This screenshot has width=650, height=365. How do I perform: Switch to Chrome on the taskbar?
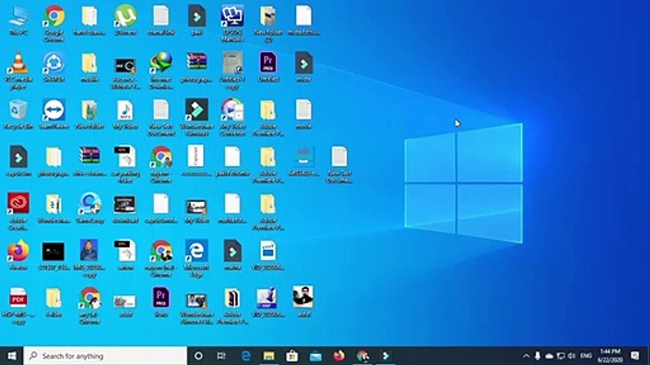[x=363, y=356]
